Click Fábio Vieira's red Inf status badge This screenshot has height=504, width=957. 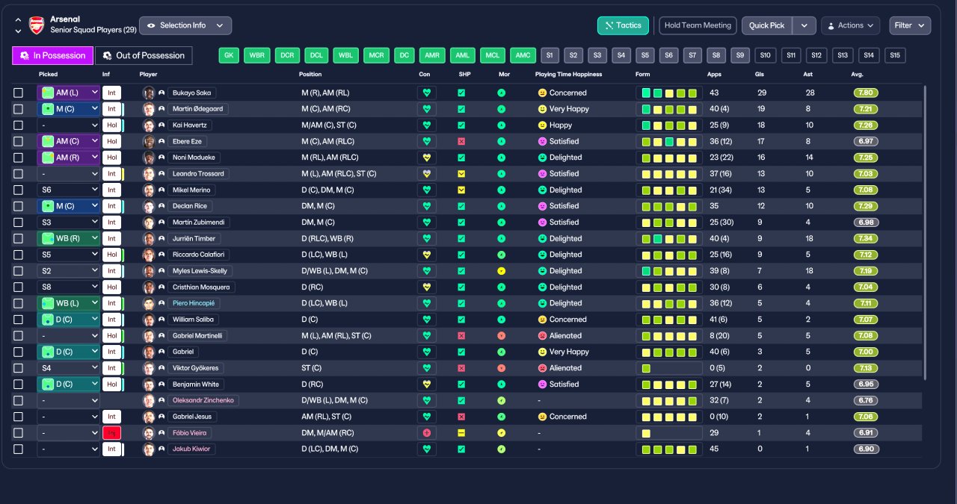click(111, 433)
